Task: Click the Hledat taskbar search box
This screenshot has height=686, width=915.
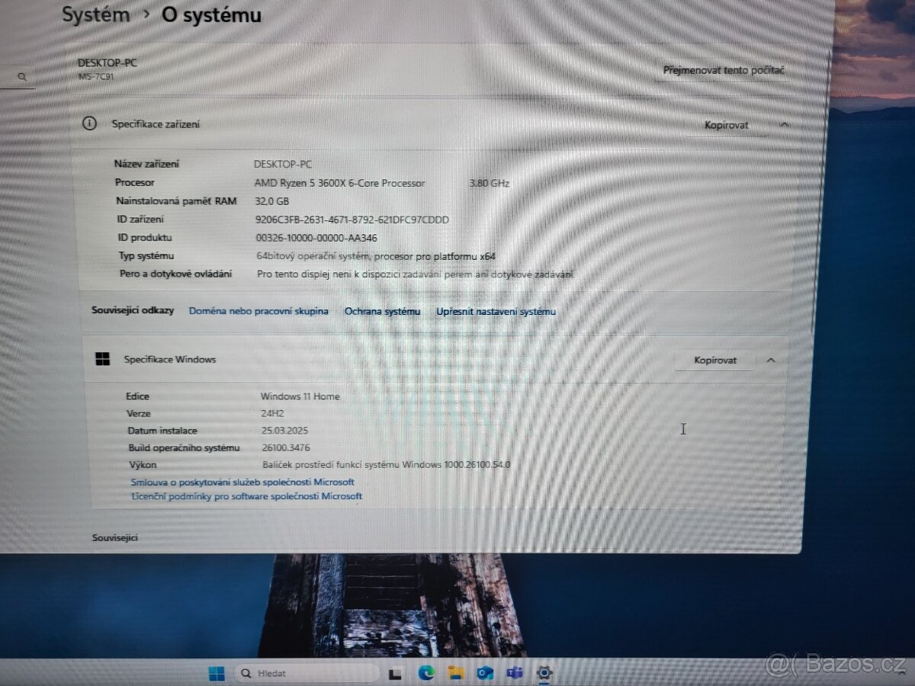Action: click(307, 674)
